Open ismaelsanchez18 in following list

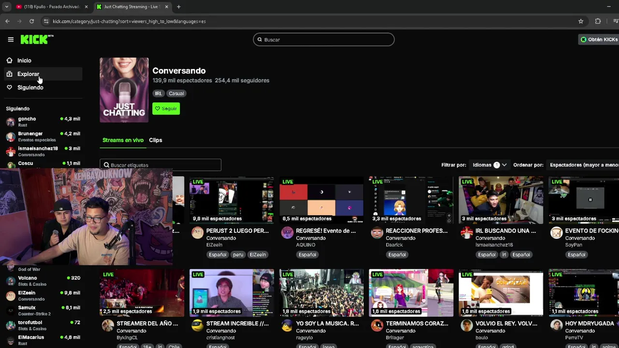(43, 151)
